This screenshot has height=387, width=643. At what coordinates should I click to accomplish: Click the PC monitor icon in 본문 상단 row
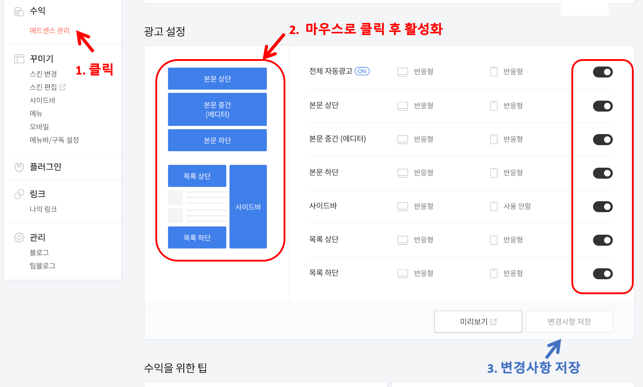pyautogui.click(x=403, y=106)
